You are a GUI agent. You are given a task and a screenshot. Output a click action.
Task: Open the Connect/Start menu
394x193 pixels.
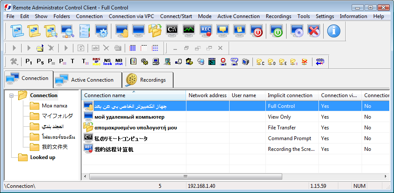(176, 16)
